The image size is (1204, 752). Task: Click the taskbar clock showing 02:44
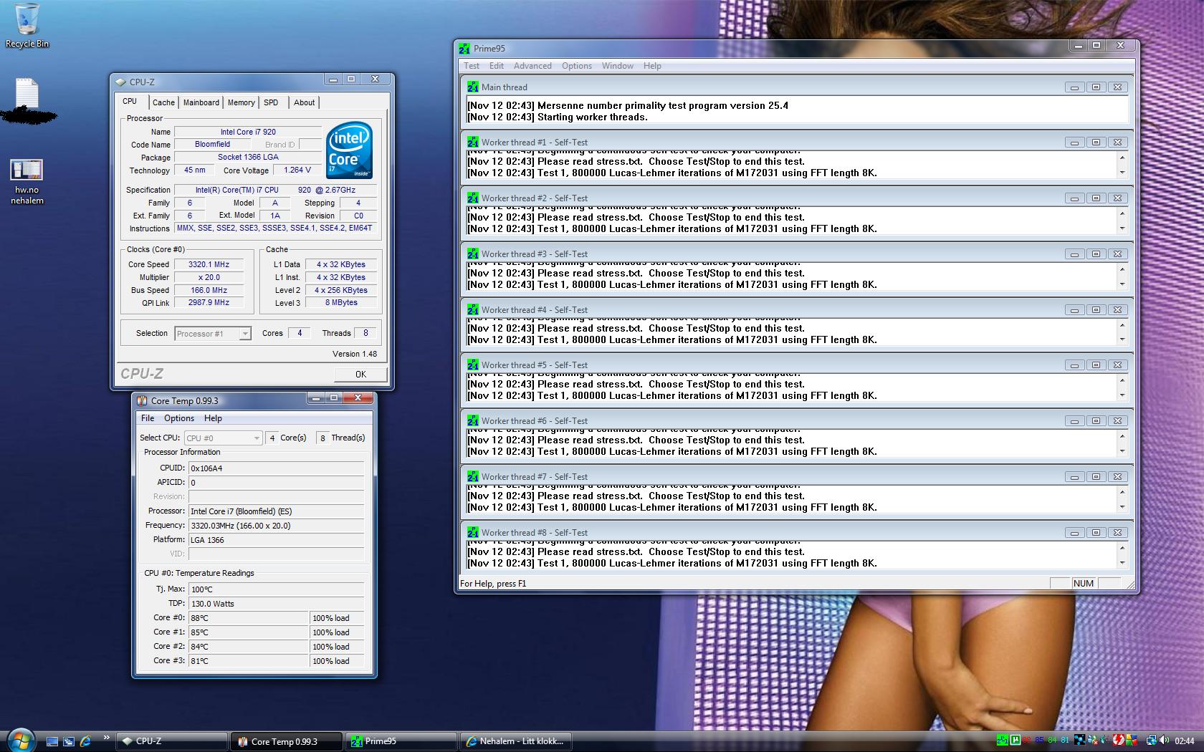[1185, 741]
